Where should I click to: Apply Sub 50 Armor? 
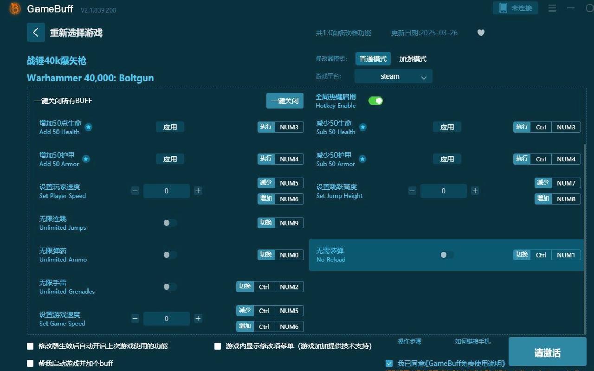tap(447, 159)
